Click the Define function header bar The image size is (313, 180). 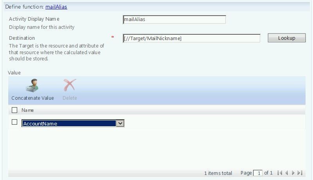(x=157, y=7)
